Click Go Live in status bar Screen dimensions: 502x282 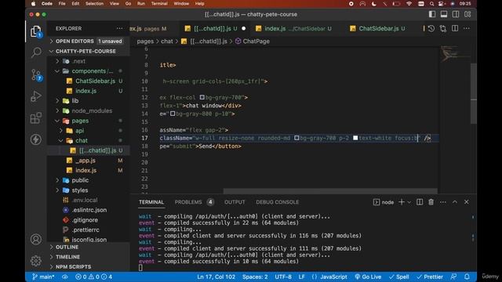pyautogui.click(x=368, y=277)
